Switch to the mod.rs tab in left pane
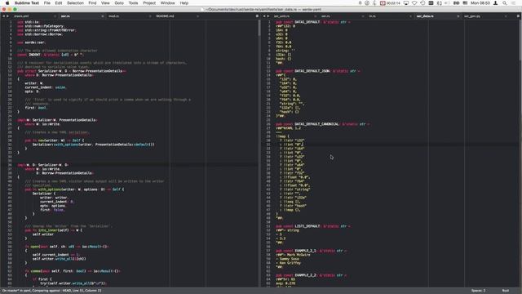 click(113, 16)
